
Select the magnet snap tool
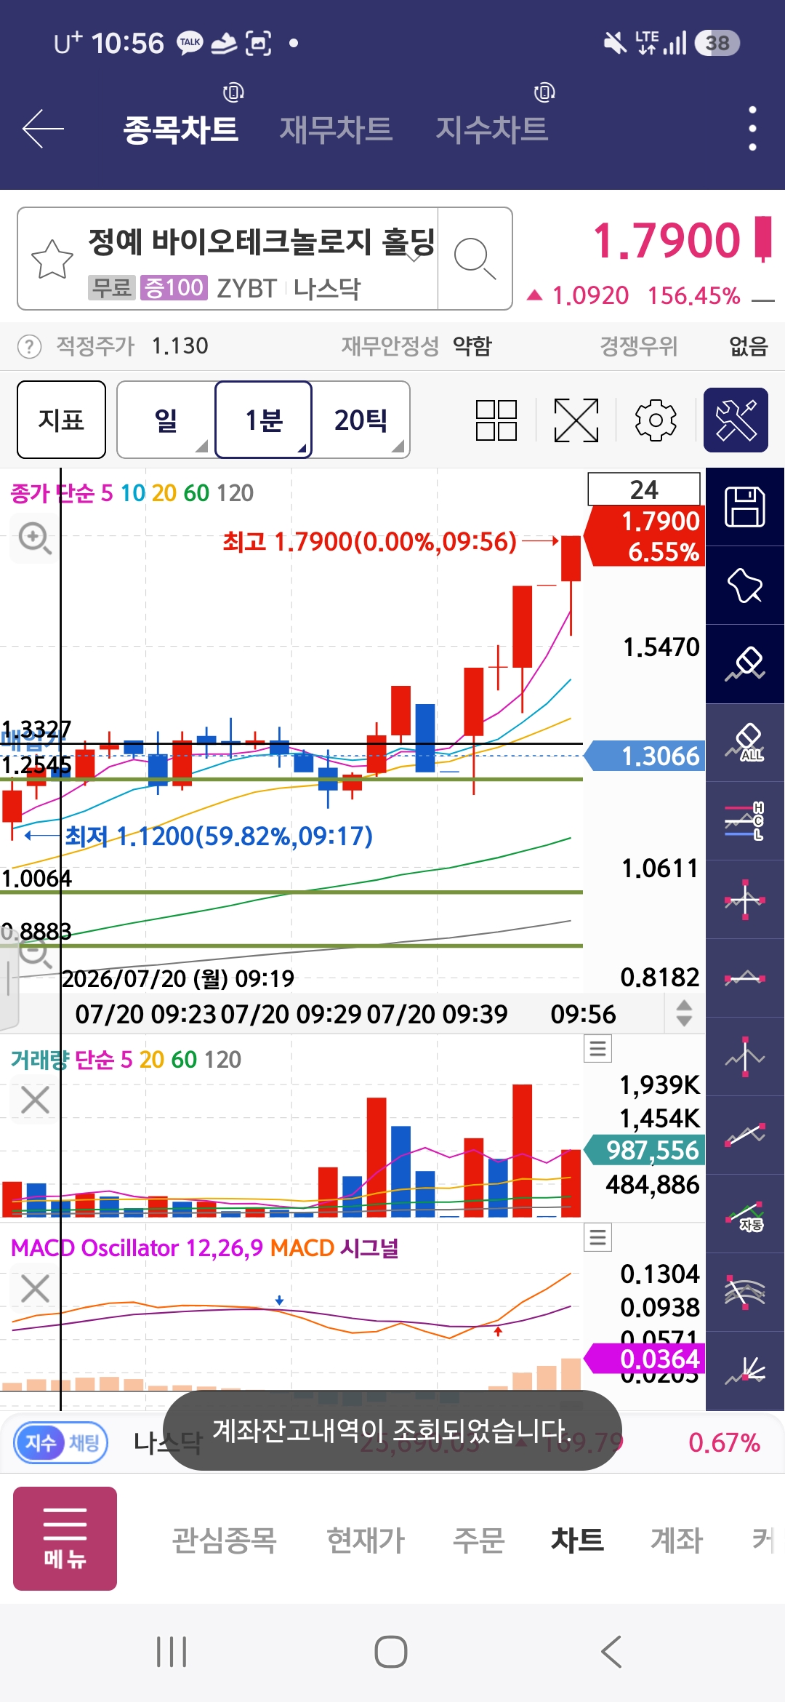tap(745, 586)
